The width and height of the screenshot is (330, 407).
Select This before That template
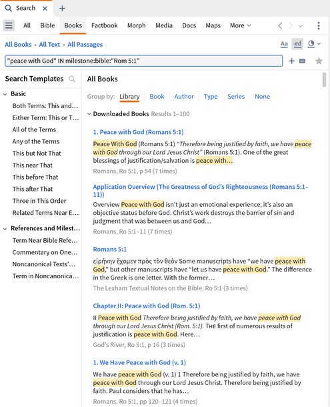coord(35,177)
